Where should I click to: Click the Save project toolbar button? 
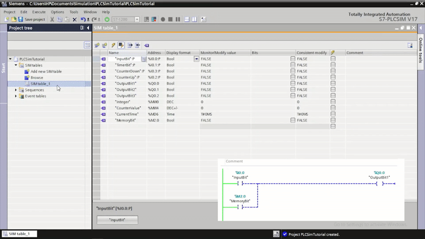pos(32,19)
